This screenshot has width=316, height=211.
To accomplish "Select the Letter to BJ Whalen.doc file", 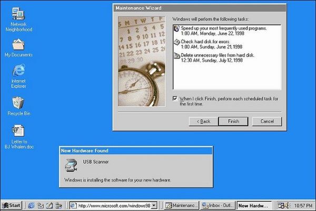I will tap(19, 137).
